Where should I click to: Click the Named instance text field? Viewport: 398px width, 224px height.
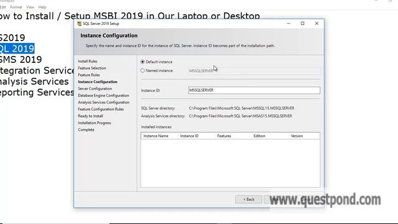tap(254, 71)
